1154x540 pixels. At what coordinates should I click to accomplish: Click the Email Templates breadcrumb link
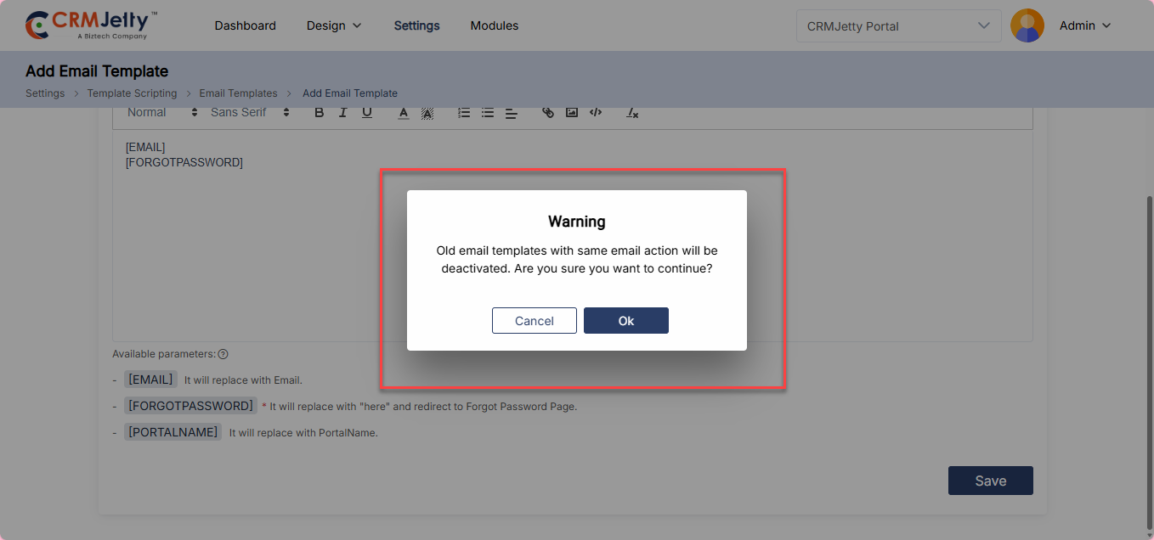[x=238, y=93]
